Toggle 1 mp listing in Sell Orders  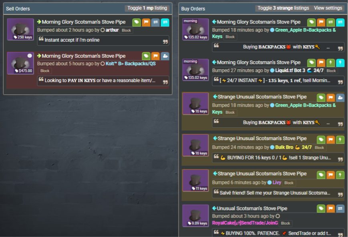[147, 8]
